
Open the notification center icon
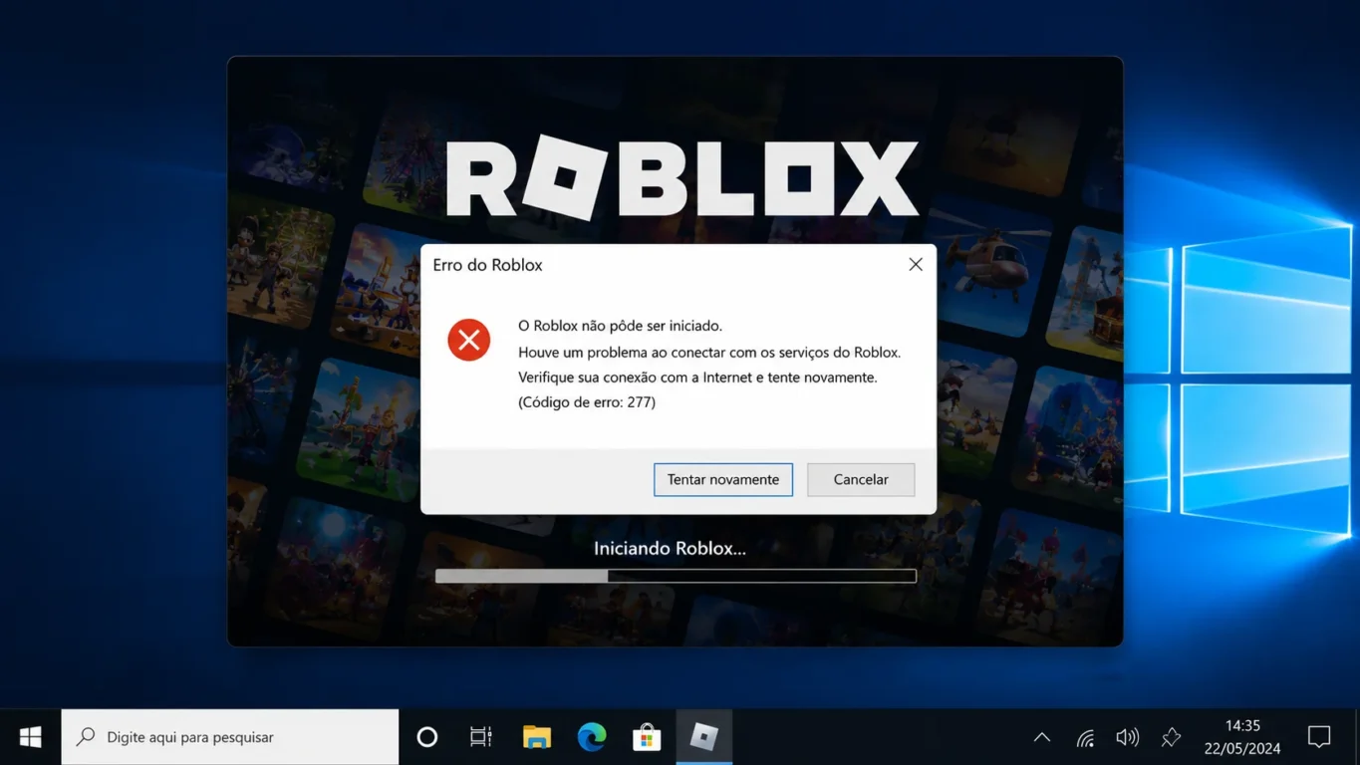pos(1319,737)
